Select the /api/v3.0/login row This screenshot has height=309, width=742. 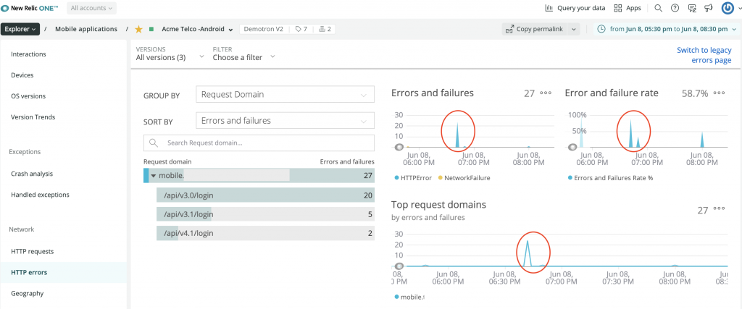point(265,195)
